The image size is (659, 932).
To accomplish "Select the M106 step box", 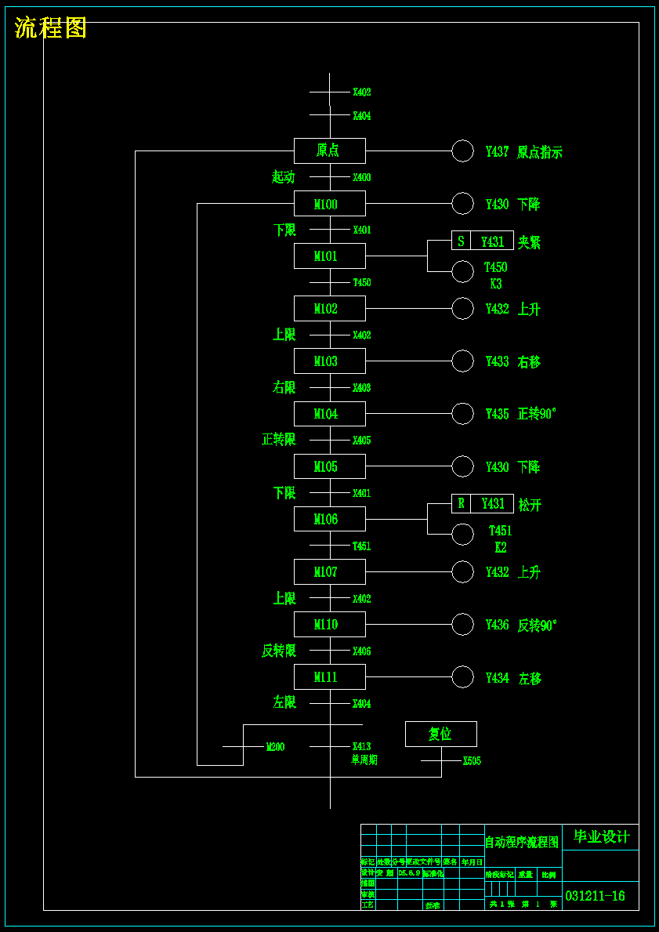I will click(x=330, y=519).
